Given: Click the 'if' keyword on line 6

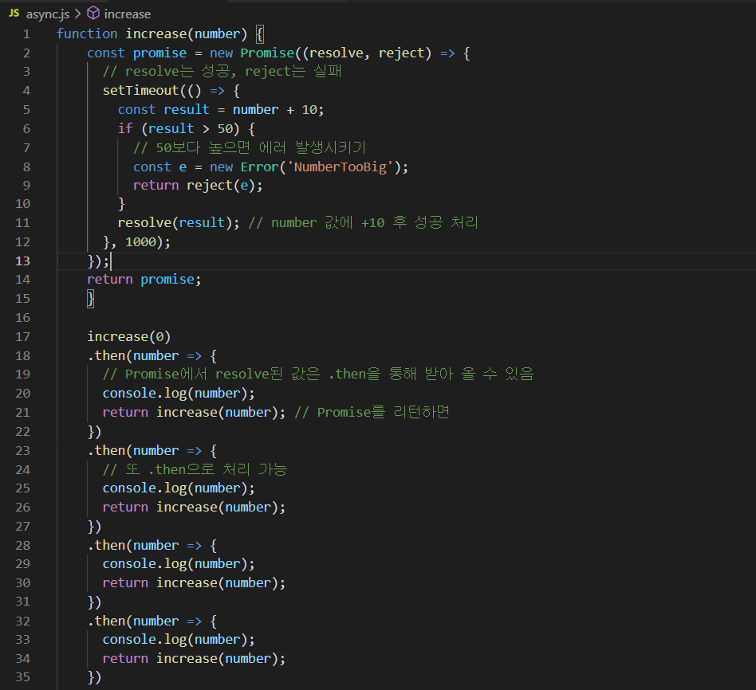Looking at the screenshot, I should (125, 128).
